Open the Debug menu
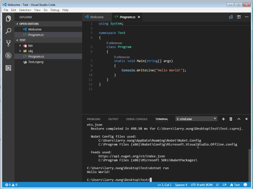The image size is (253, 189). [55, 10]
